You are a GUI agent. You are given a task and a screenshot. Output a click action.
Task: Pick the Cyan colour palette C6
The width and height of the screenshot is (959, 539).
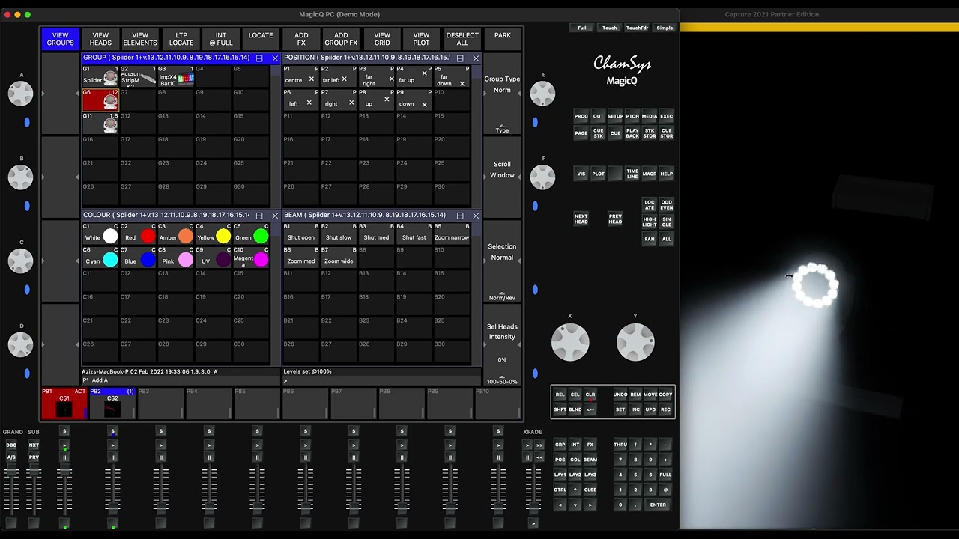pyautogui.click(x=100, y=258)
